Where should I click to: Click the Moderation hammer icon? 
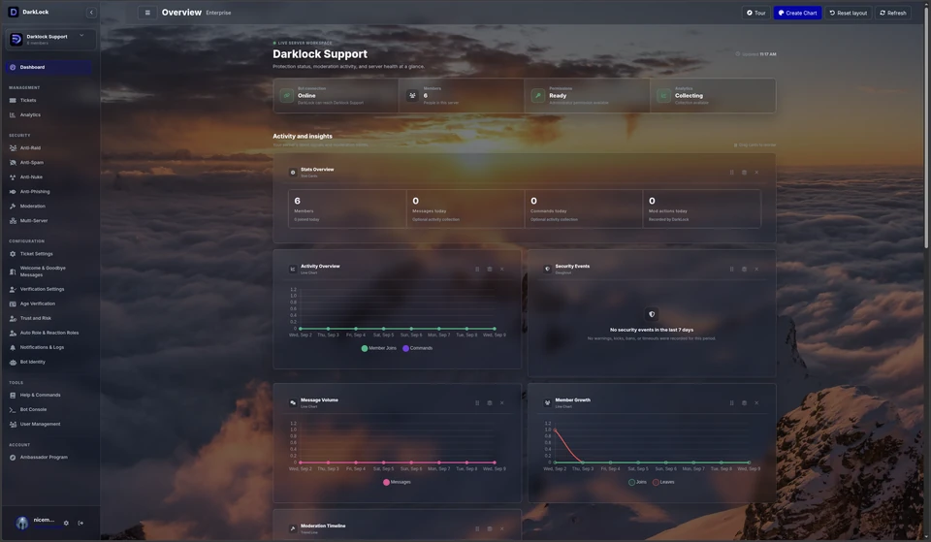pos(13,206)
